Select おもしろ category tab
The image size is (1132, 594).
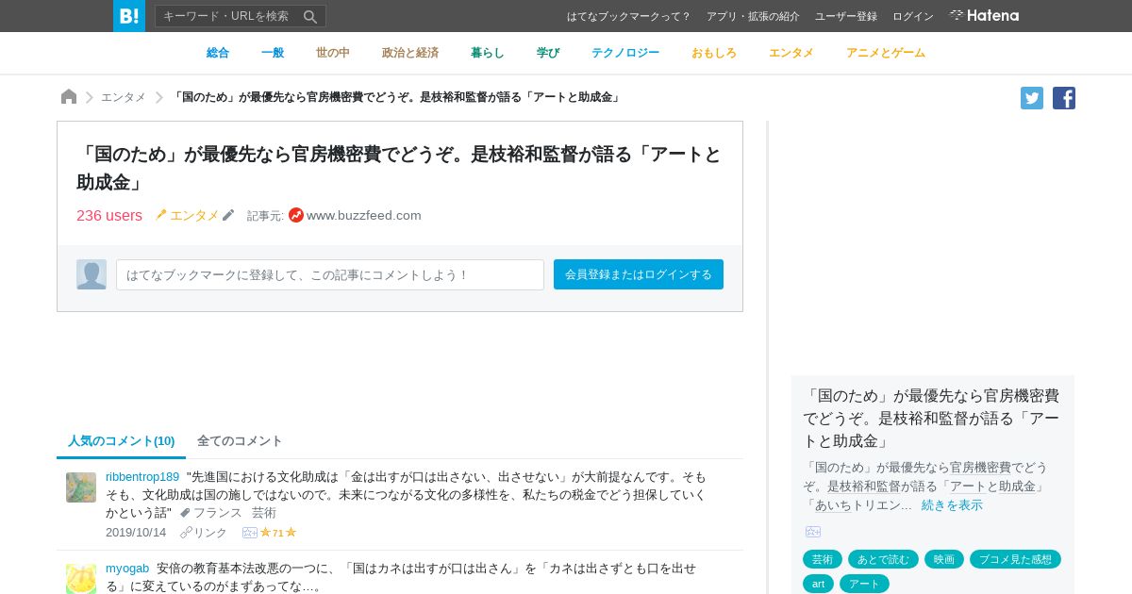coord(714,53)
